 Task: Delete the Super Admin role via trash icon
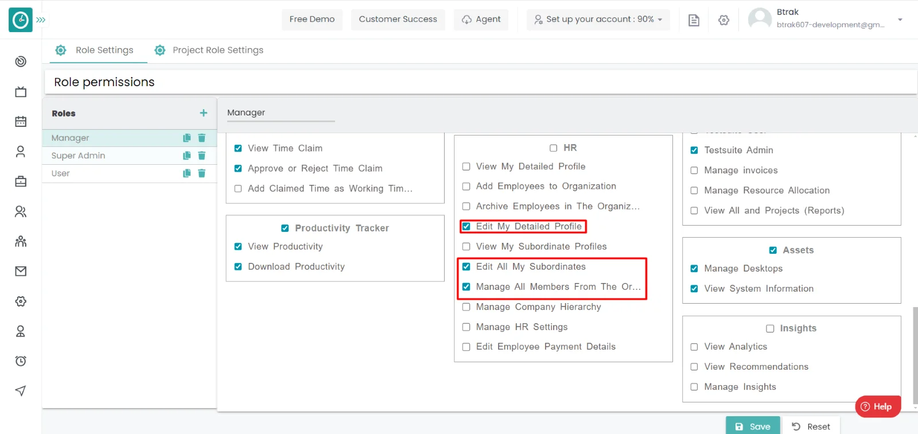click(201, 156)
